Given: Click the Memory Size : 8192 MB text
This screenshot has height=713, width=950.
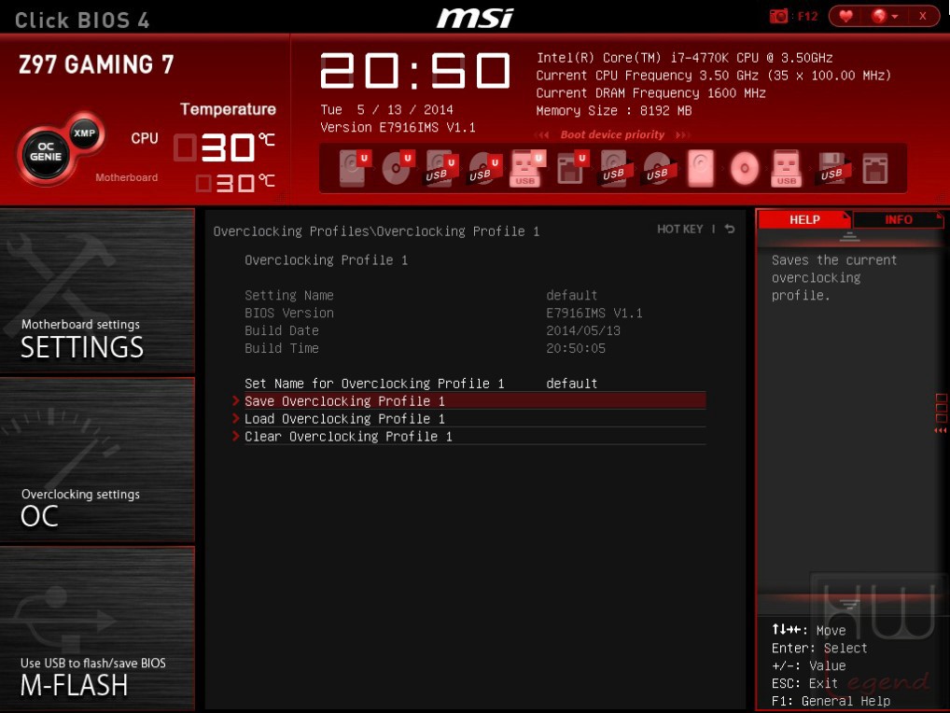Looking at the screenshot, I should click(x=614, y=111).
